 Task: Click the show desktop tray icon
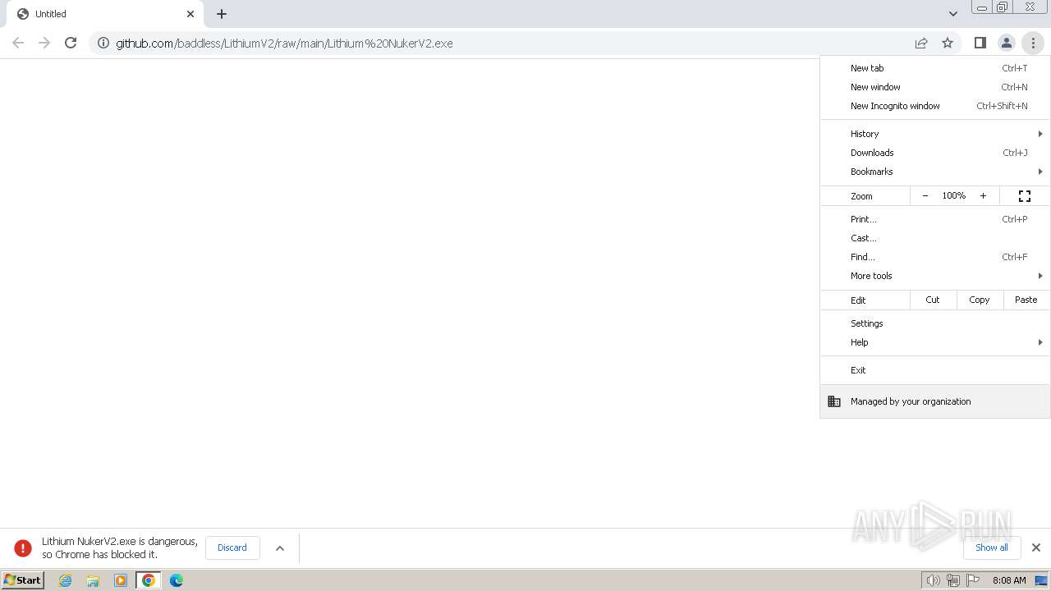tap(1041, 580)
